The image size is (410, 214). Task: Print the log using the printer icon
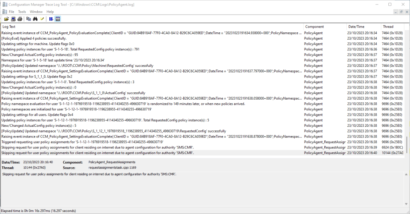point(20,19)
